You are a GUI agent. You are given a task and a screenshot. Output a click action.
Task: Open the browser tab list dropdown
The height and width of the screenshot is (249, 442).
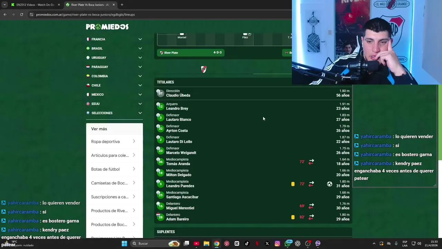click(4, 5)
